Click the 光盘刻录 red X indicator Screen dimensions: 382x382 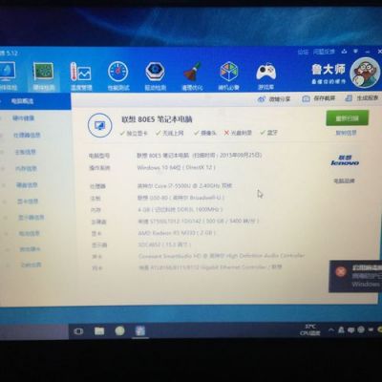(x=238, y=133)
